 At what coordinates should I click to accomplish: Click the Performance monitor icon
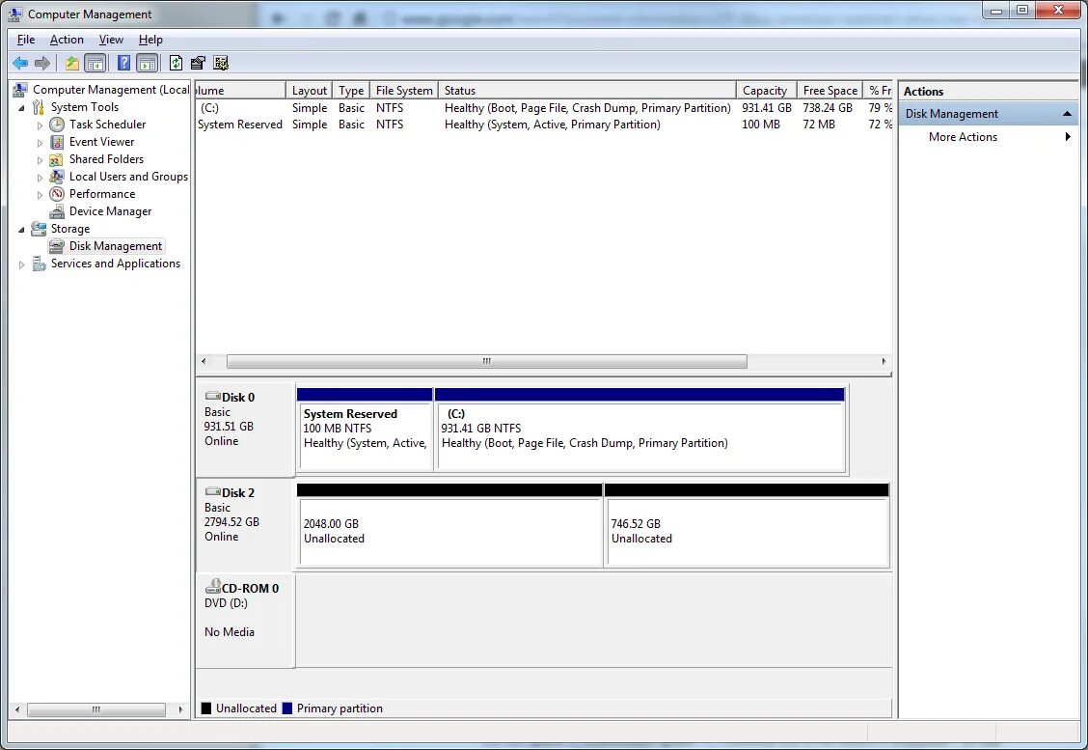coord(57,194)
